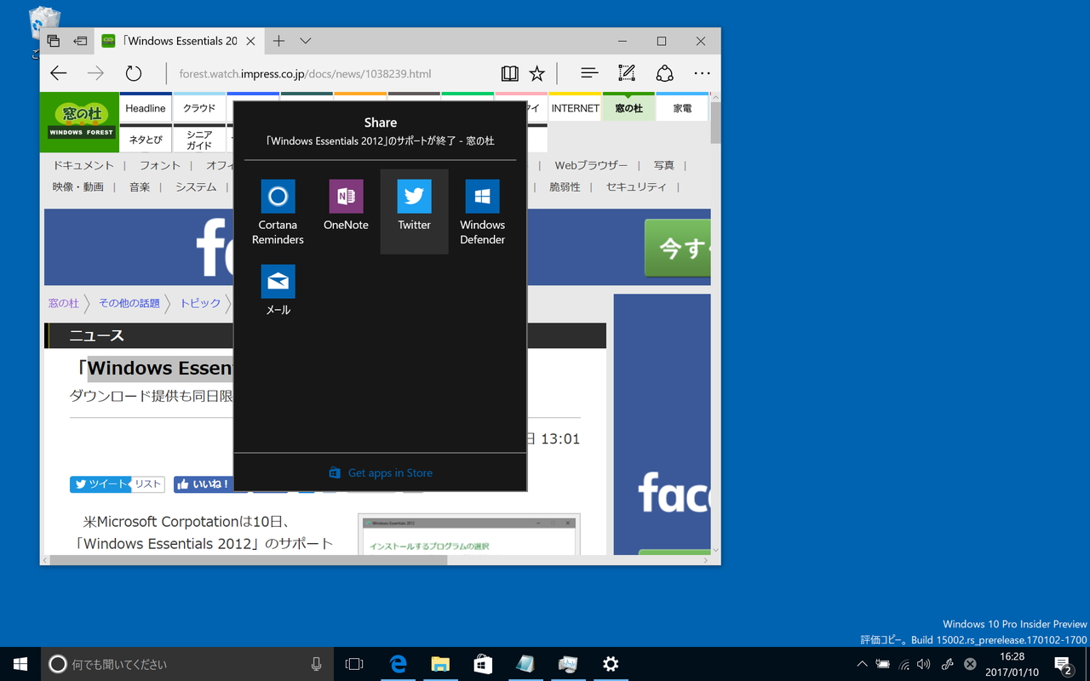This screenshot has height=681, width=1090.
Task: Choose Twitter in the Share panel
Action: pos(414,212)
